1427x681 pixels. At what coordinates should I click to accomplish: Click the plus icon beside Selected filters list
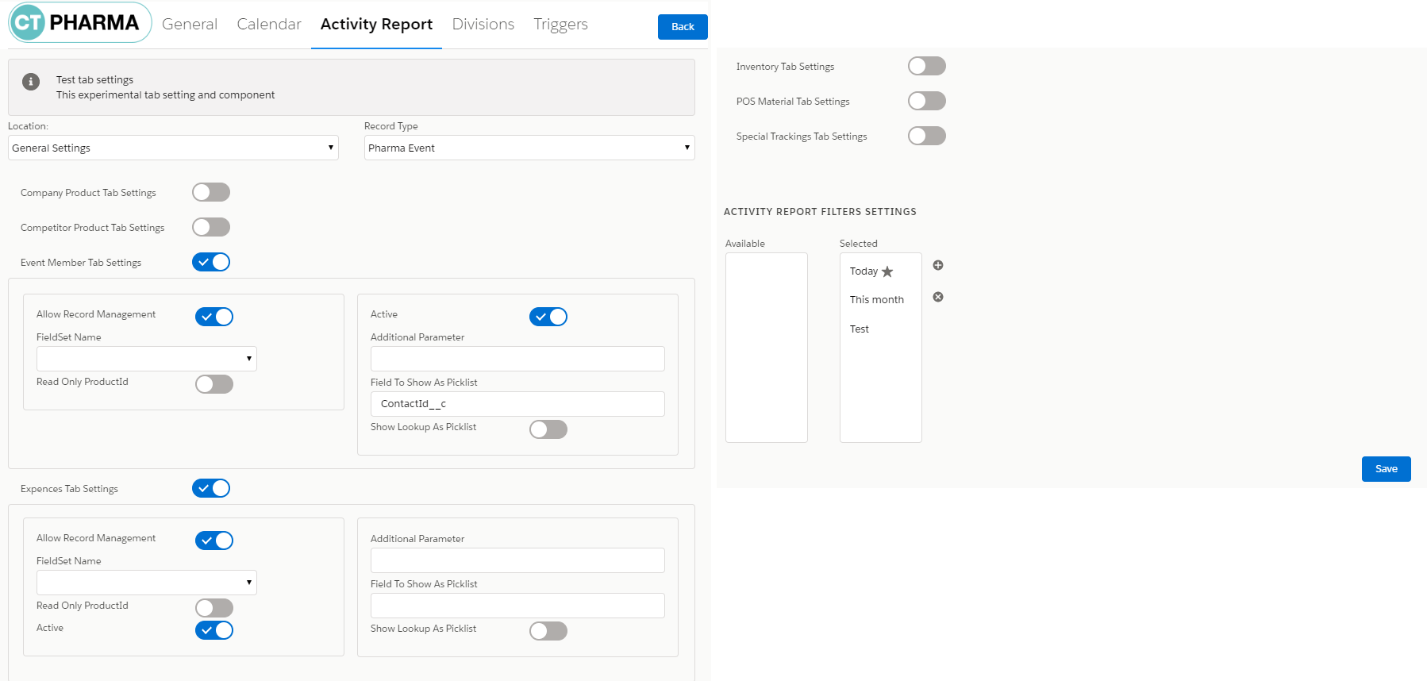(x=937, y=265)
